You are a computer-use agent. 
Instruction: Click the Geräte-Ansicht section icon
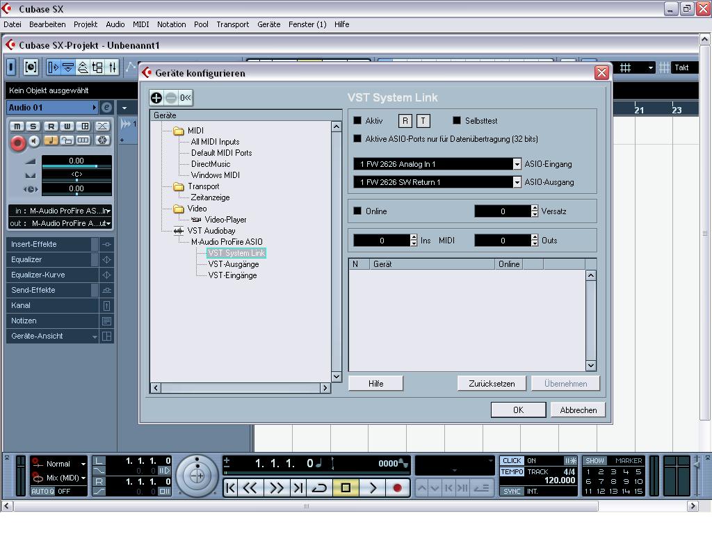click(106, 337)
